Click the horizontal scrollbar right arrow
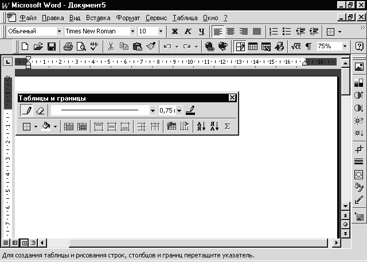 point(337,243)
